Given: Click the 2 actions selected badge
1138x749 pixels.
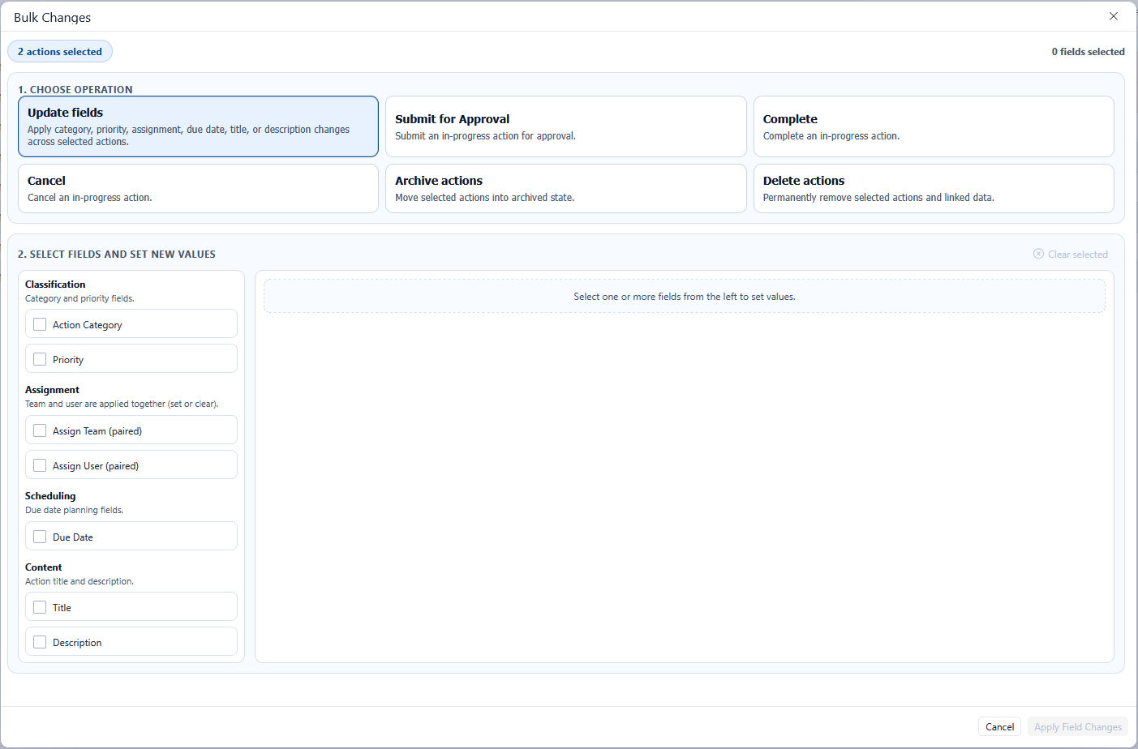Looking at the screenshot, I should click(60, 52).
